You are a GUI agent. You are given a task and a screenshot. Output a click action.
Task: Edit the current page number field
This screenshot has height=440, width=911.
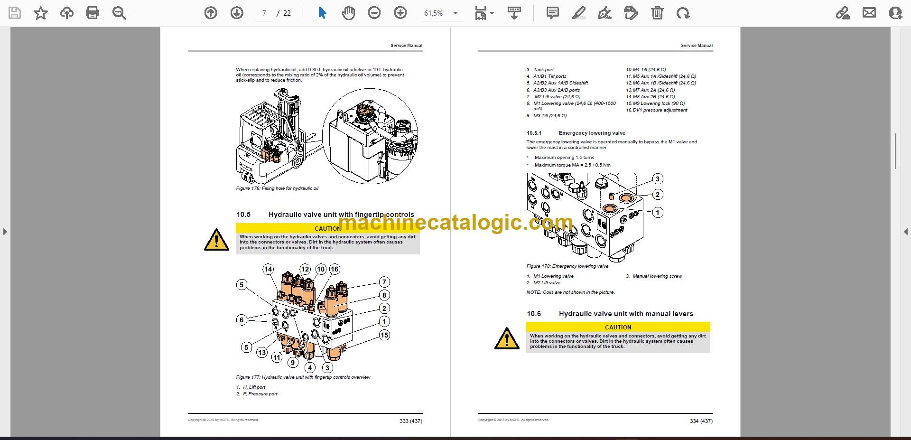pos(264,13)
